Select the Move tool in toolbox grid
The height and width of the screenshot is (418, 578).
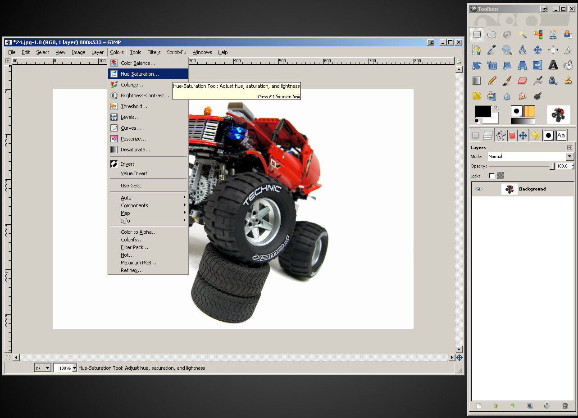pos(538,50)
